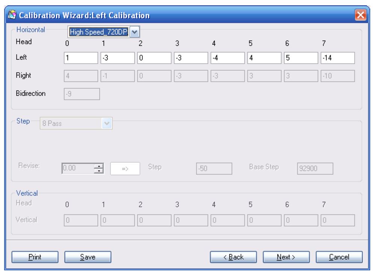Go to previous step with Back
This screenshot has width=377, height=276.
pyautogui.click(x=233, y=257)
